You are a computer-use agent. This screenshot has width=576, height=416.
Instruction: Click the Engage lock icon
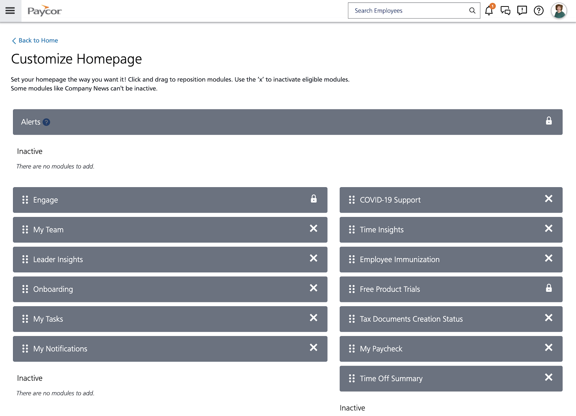point(314,199)
